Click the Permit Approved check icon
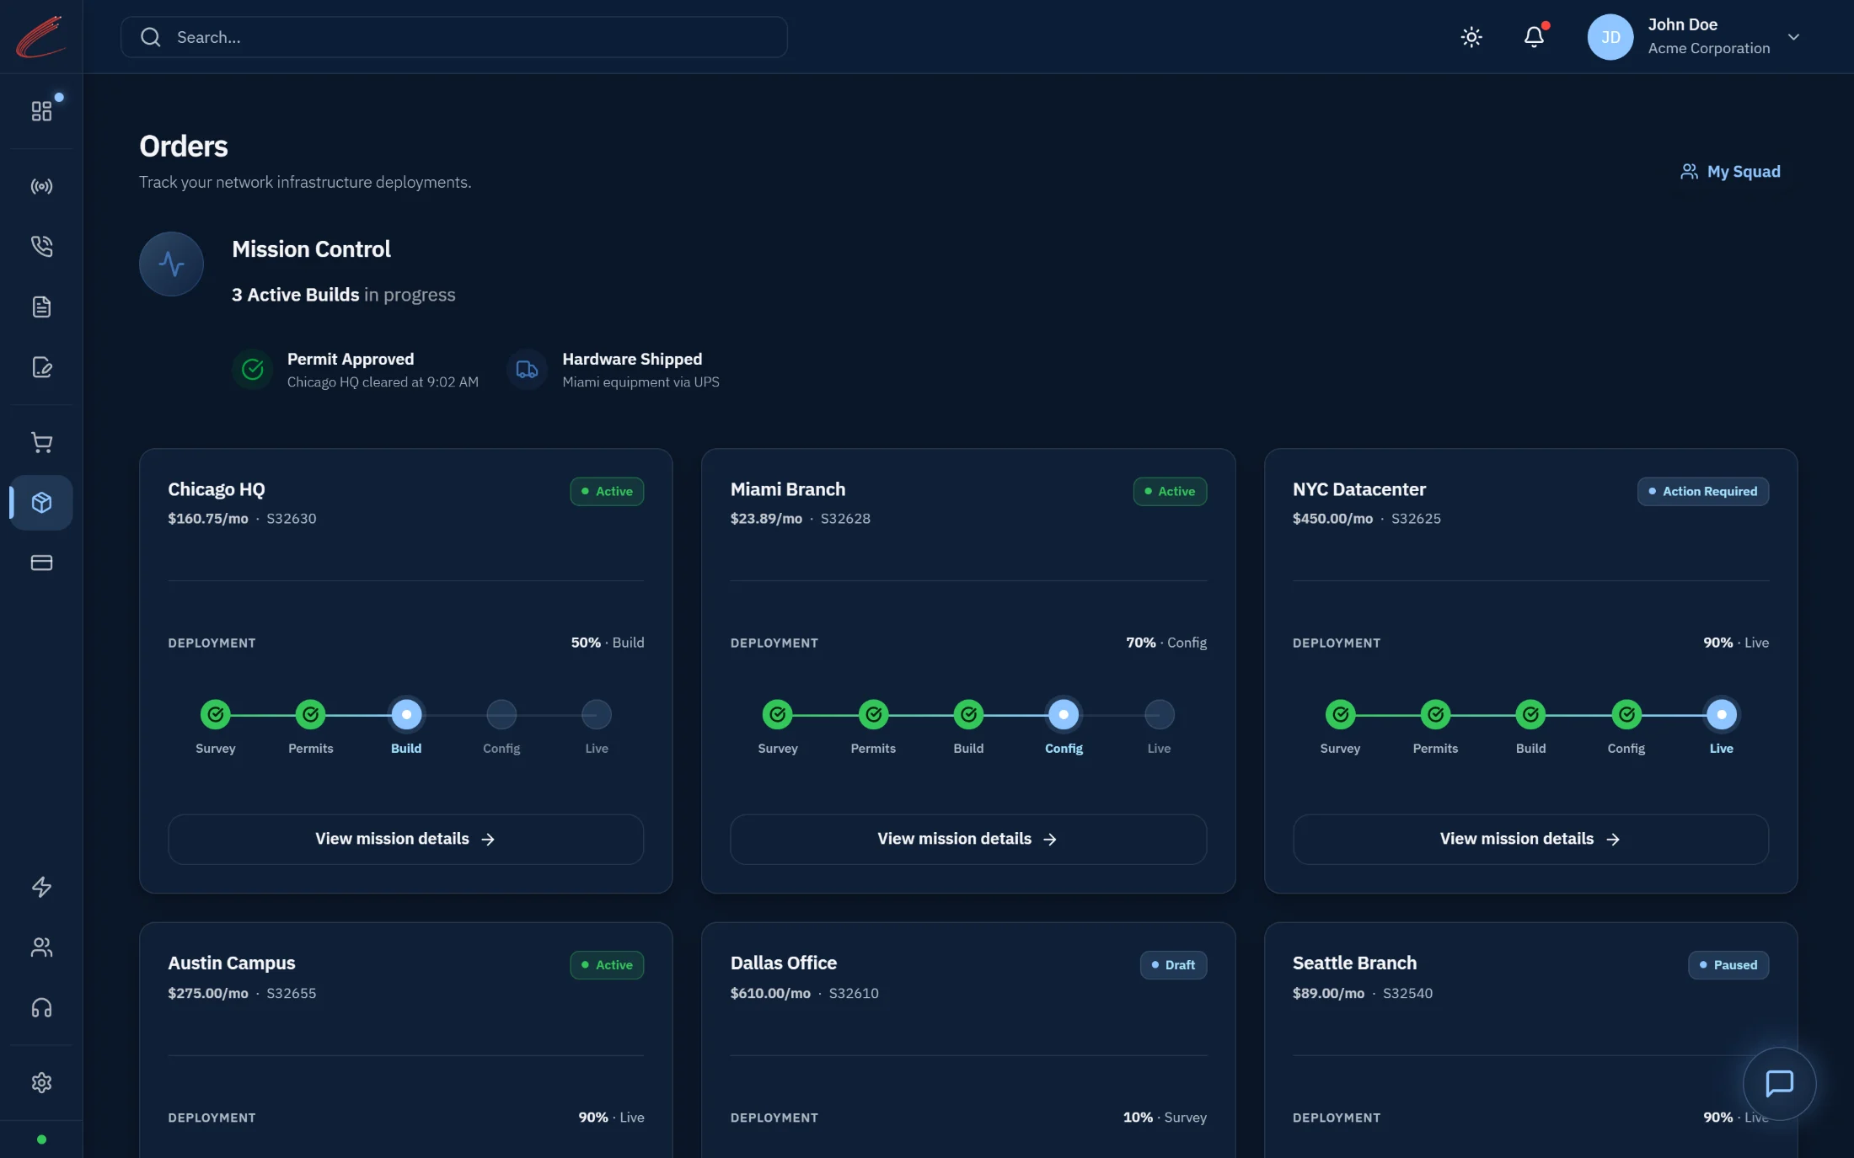The width and height of the screenshot is (1854, 1158). coord(252,369)
